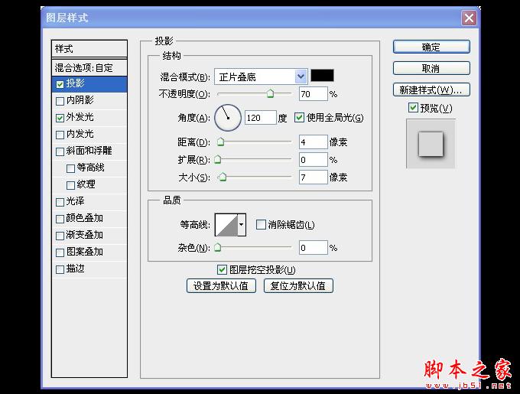520x394 pixels.
Task: Select the 斜面和浮雕 label in styles list
Action: point(89,151)
